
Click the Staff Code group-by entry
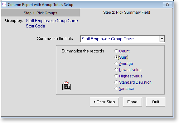point(36,26)
